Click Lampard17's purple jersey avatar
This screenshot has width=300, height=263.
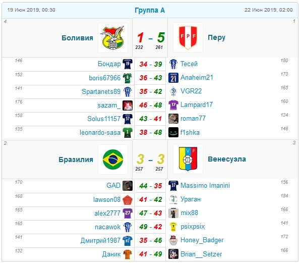click(x=173, y=105)
